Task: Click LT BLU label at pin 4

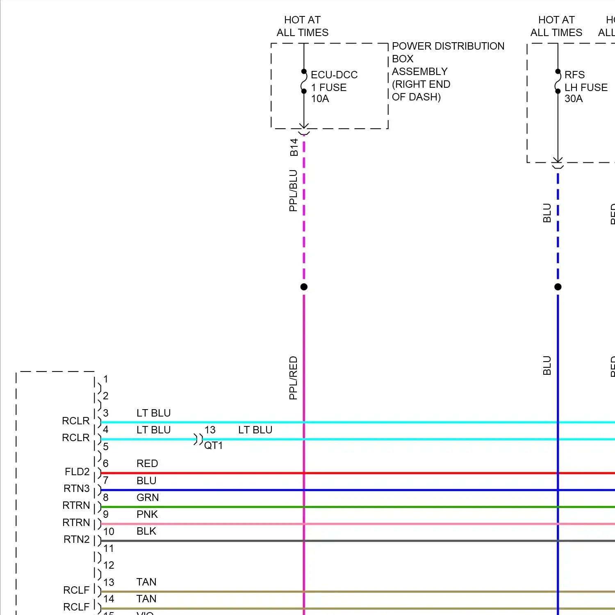Action: tap(154, 430)
